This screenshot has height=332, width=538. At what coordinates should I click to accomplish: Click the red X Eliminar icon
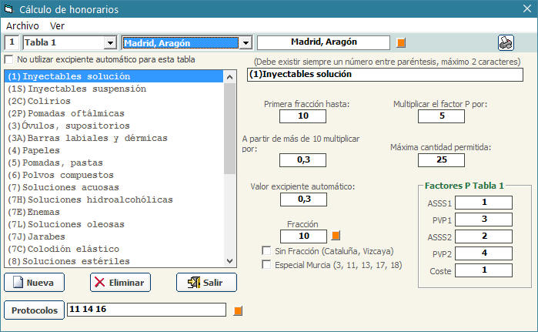click(99, 283)
